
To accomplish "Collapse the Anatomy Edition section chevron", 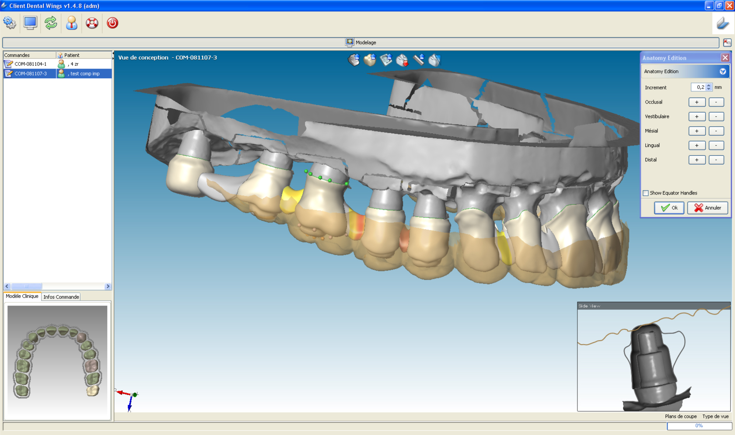I will tap(723, 71).
